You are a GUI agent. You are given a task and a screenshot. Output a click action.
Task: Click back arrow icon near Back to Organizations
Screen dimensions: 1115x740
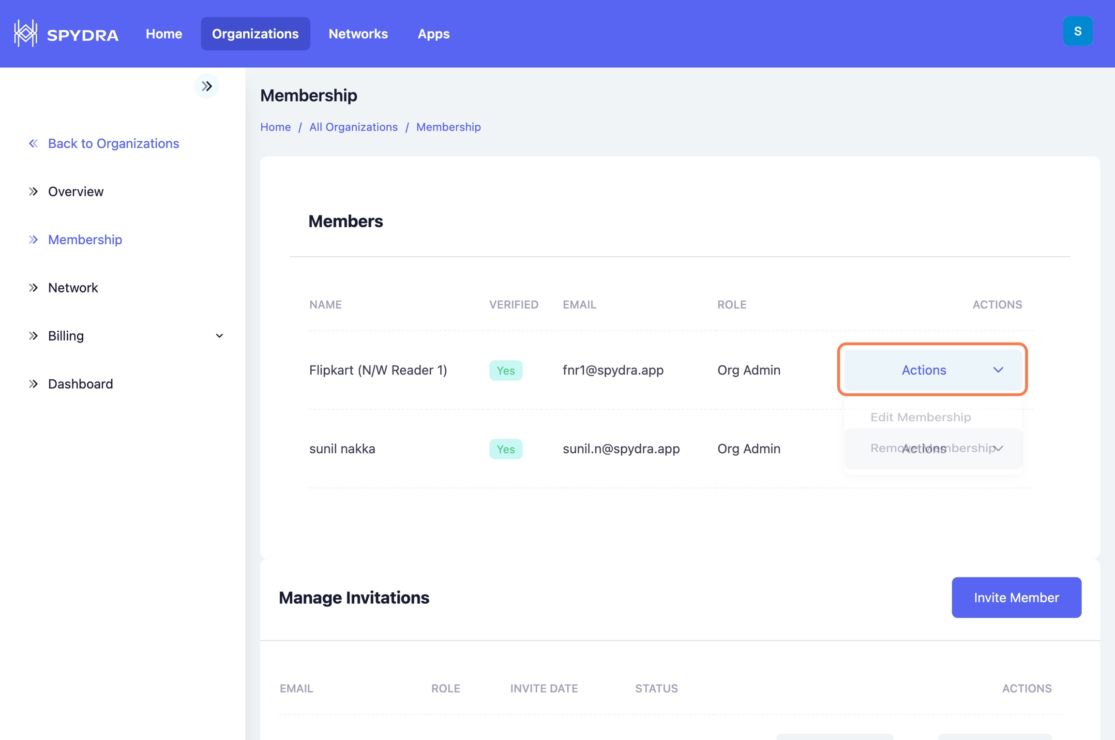click(x=33, y=144)
